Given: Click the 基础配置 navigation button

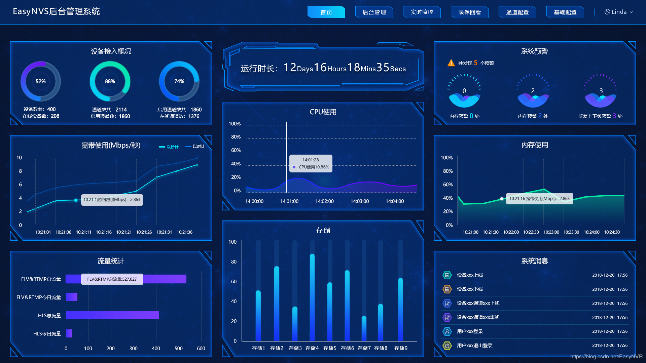Looking at the screenshot, I should [565, 12].
